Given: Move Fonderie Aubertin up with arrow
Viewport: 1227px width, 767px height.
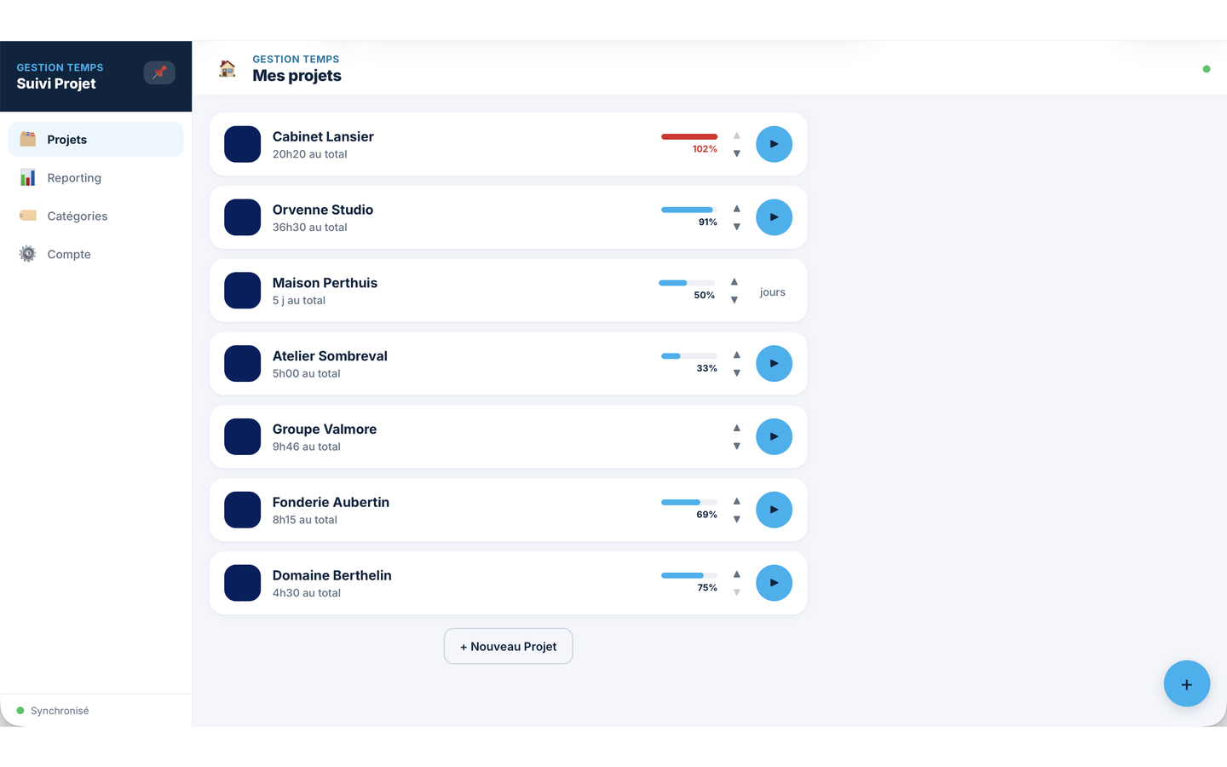Looking at the screenshot, I should click(x=737, y=501).
